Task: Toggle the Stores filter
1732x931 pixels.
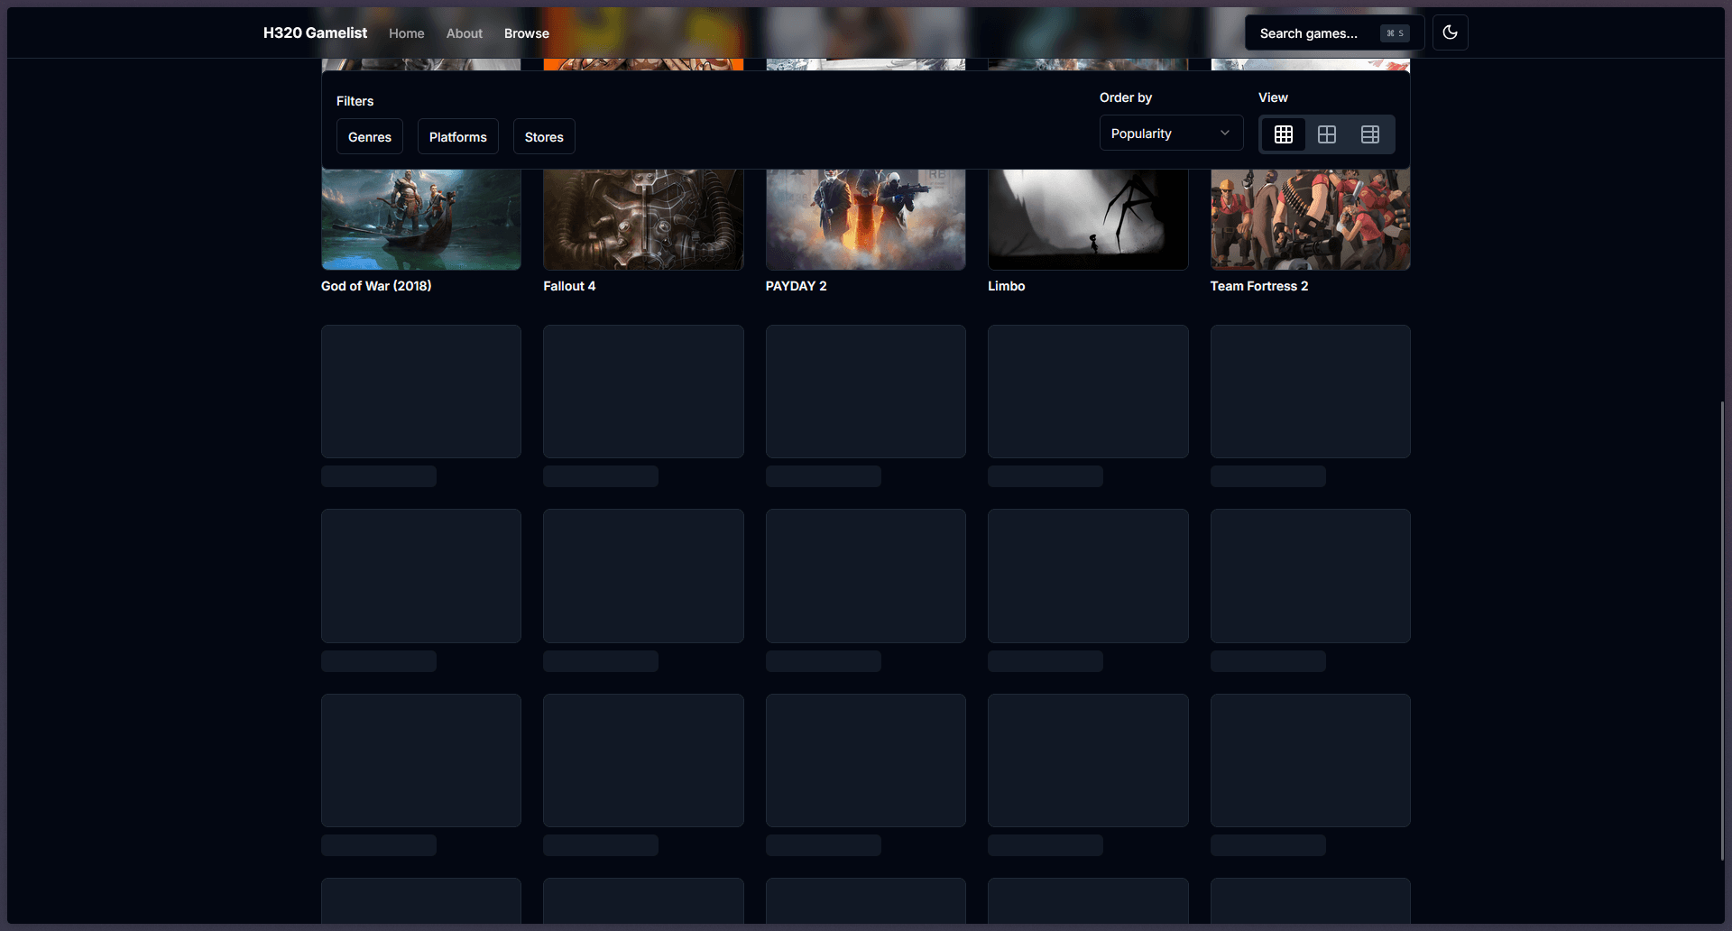Action: [544, 136]
